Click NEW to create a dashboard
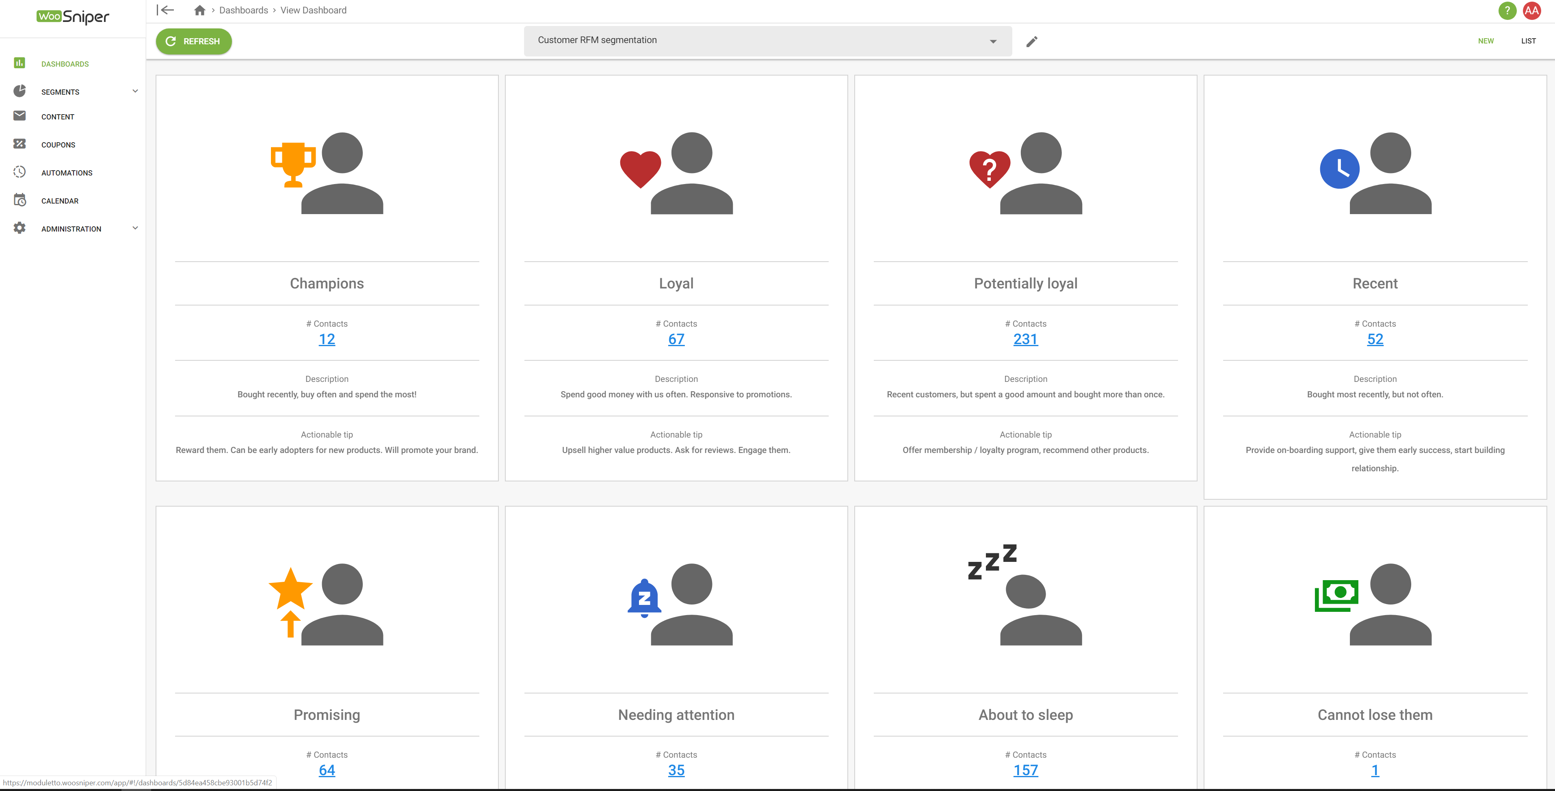The image size is (1555, 791). 1486,41
